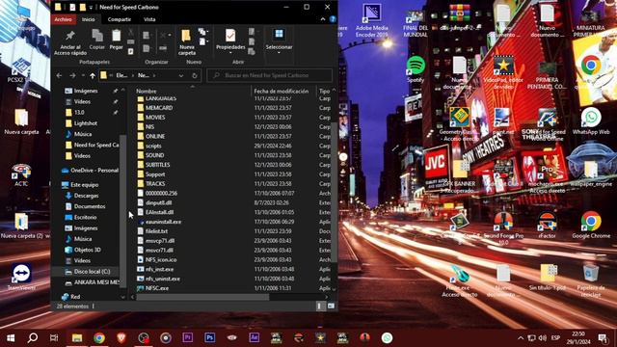Screen dimensions: 617x347
Task: Collapse the ribbon with the chevron
Action: point(323,19)
